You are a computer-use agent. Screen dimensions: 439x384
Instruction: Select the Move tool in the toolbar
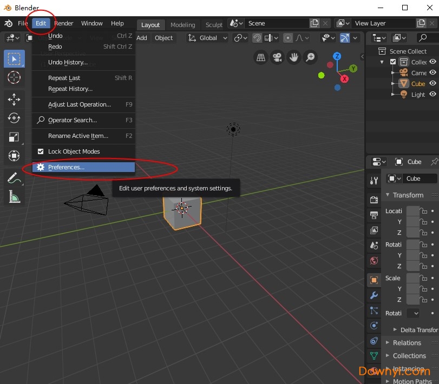(x=14, y=98)
